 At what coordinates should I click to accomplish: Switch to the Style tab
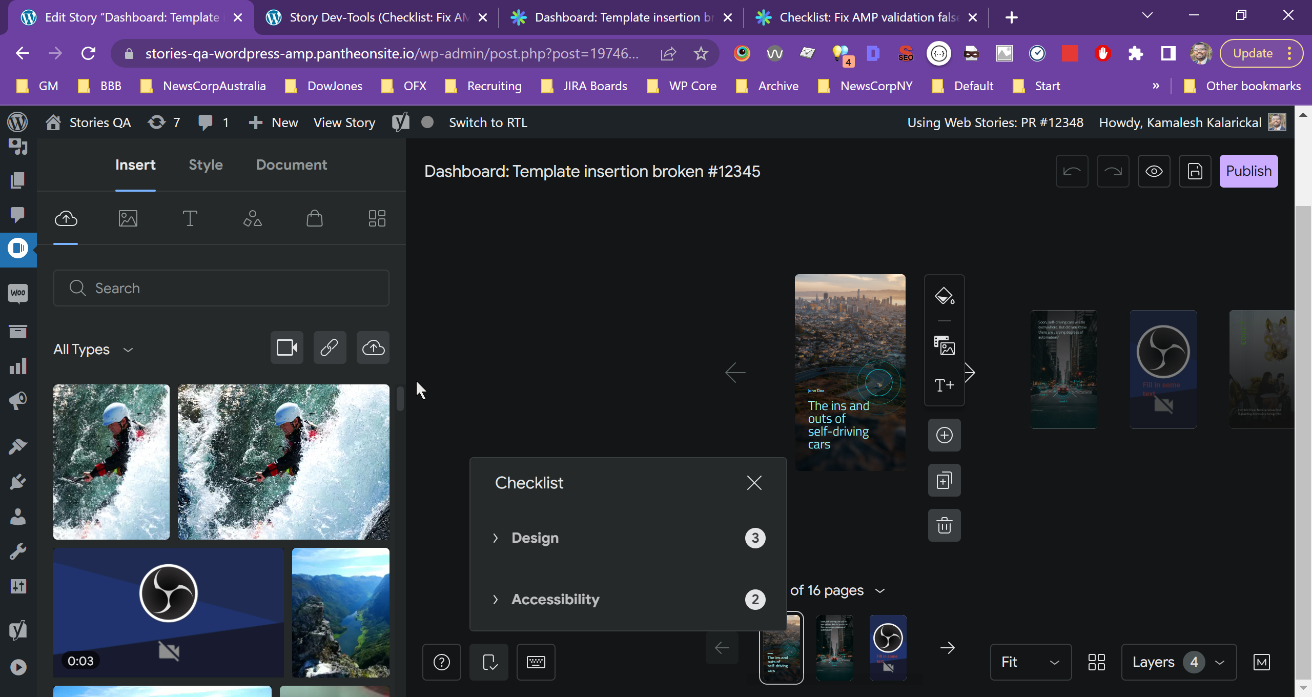click(206, 165)
